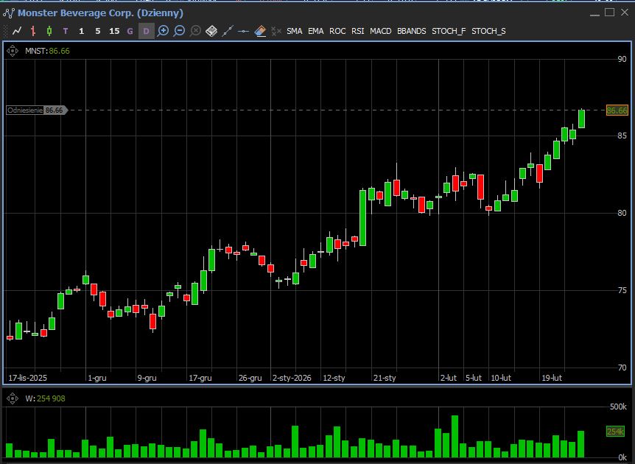
Task: Select the bar chart type icon
Action: point(33,31)
